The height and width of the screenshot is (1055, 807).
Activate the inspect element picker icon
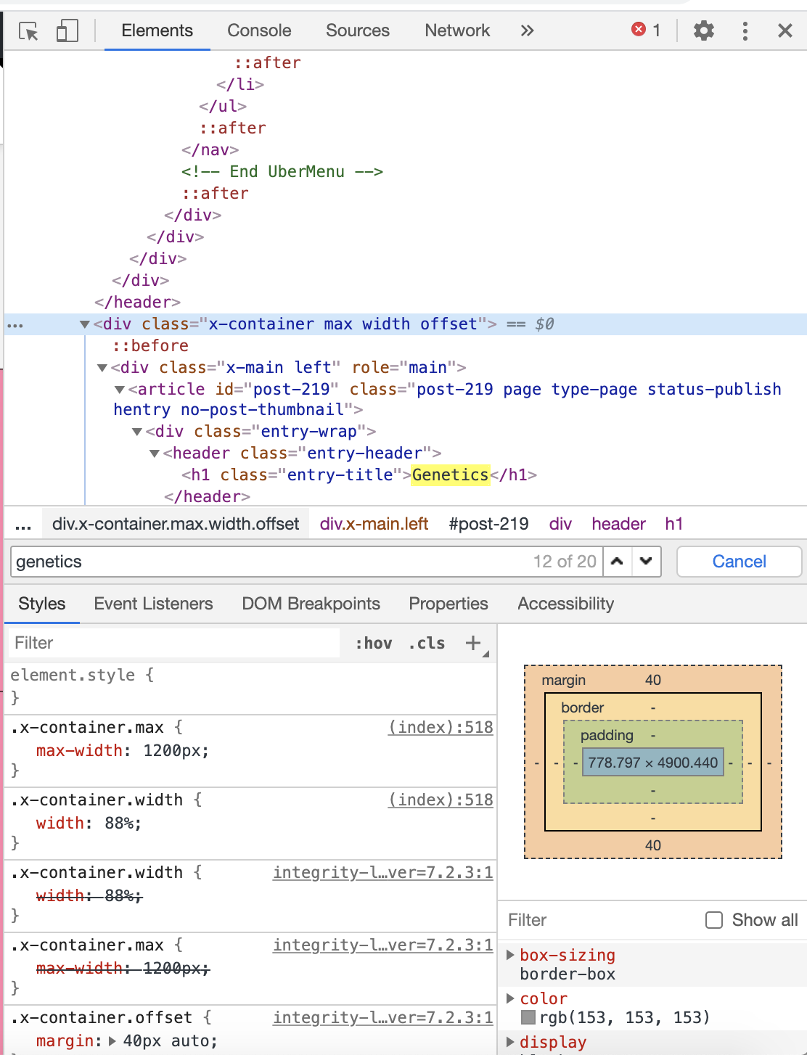click(28, 30)
